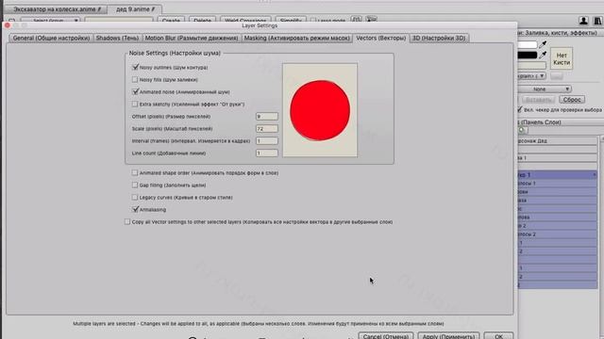
Task: Check Copy all Vector settings to other layers
Action: (127, 222)
